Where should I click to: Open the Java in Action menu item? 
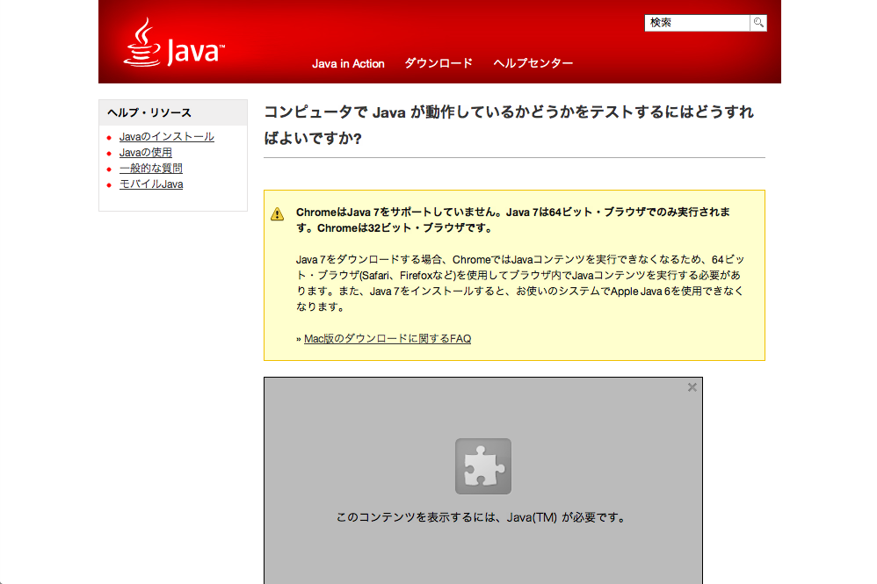(x=348, y=63)
